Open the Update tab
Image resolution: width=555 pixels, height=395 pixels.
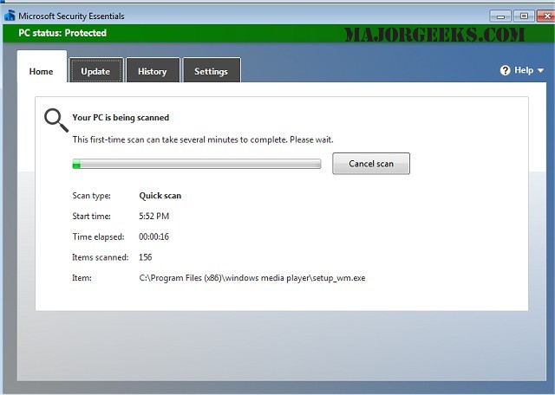(96, 70)
